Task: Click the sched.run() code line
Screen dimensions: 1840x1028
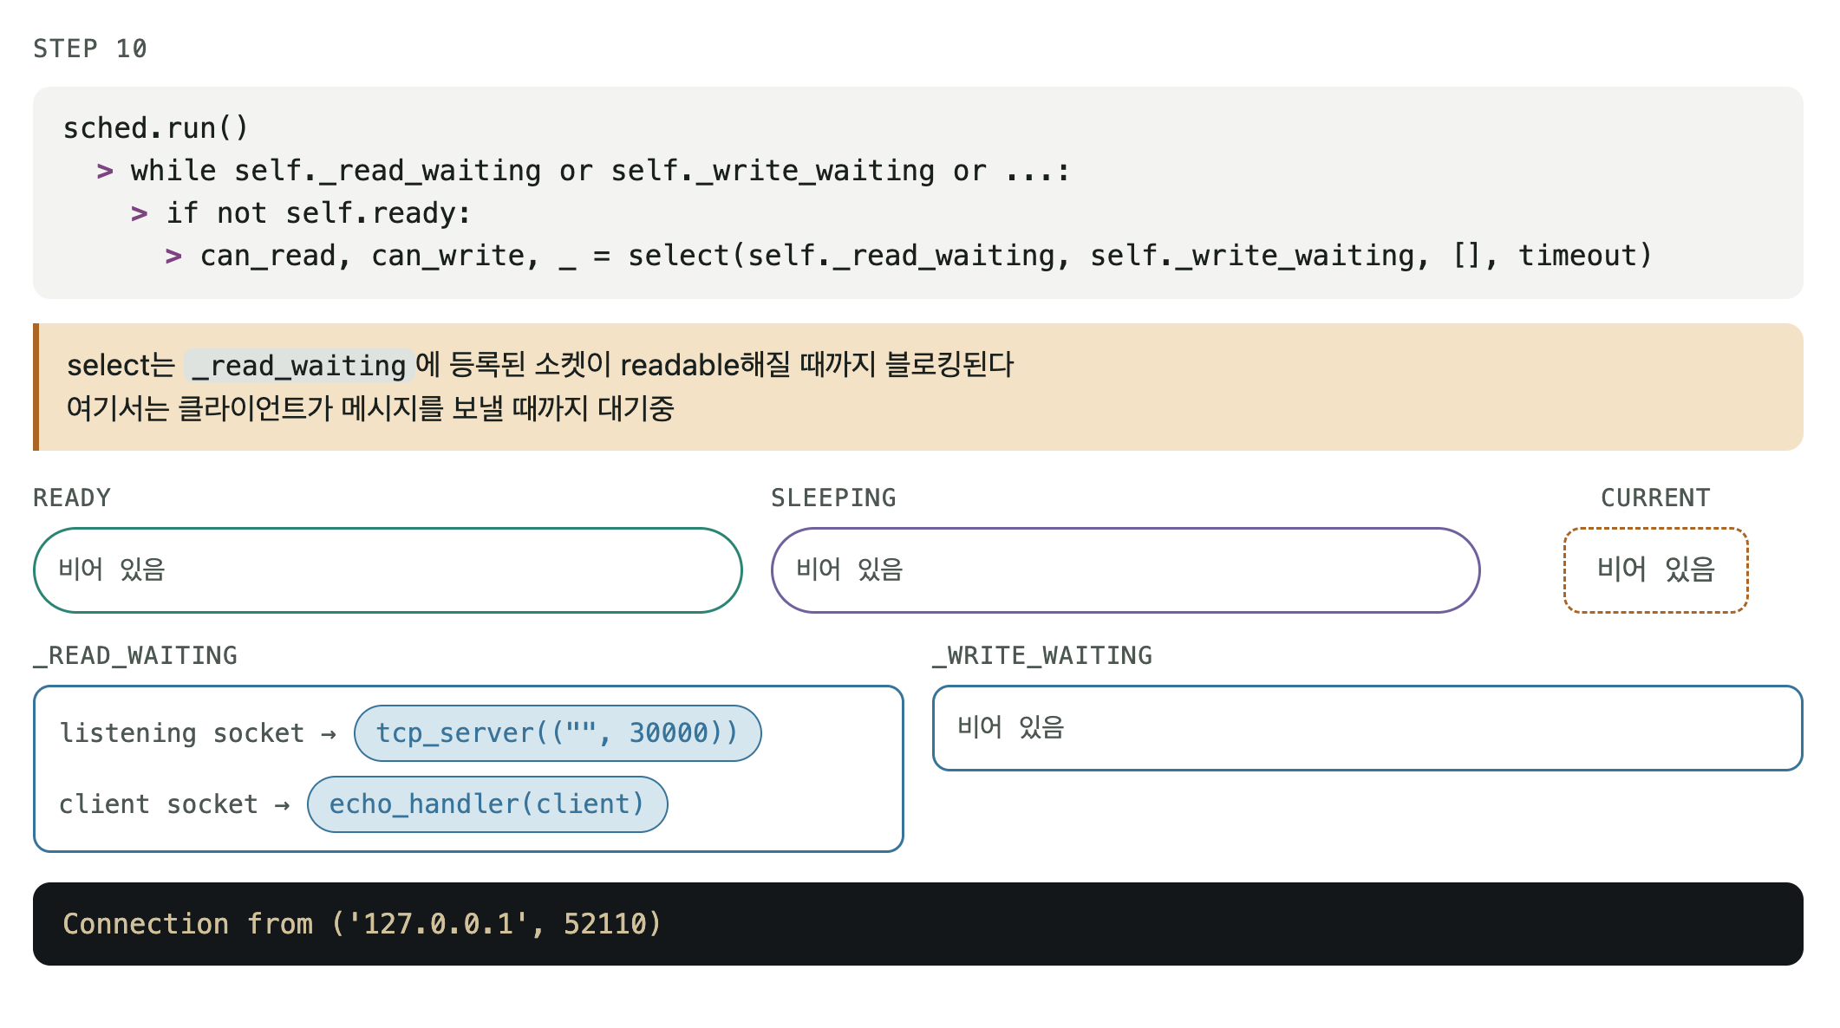Action: 156,128
